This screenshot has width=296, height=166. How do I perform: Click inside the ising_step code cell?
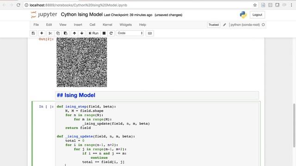(x=157, y=135)
